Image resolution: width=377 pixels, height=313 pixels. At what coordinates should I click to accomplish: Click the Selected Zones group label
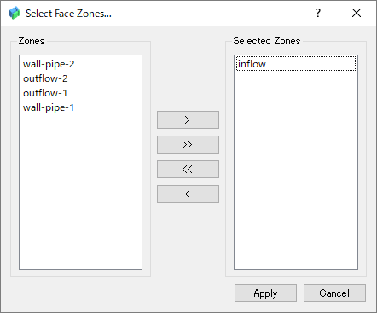click(267, 41)
